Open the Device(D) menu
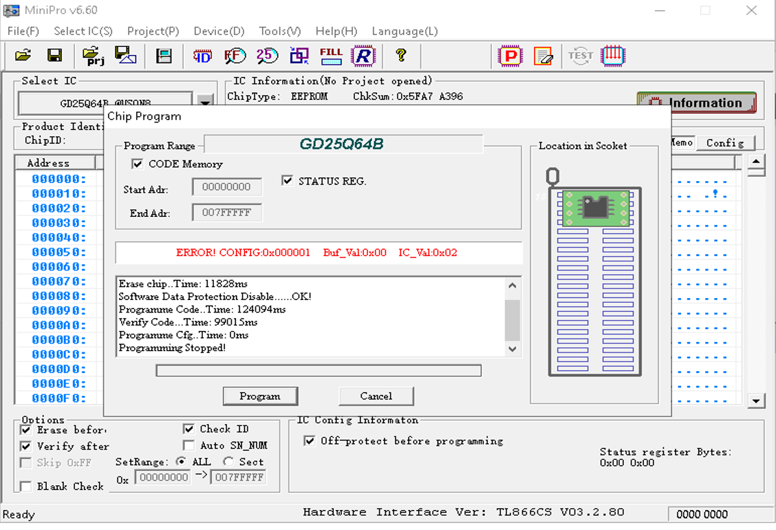Screen dimensions: 776x530 [x=219, y=31]
